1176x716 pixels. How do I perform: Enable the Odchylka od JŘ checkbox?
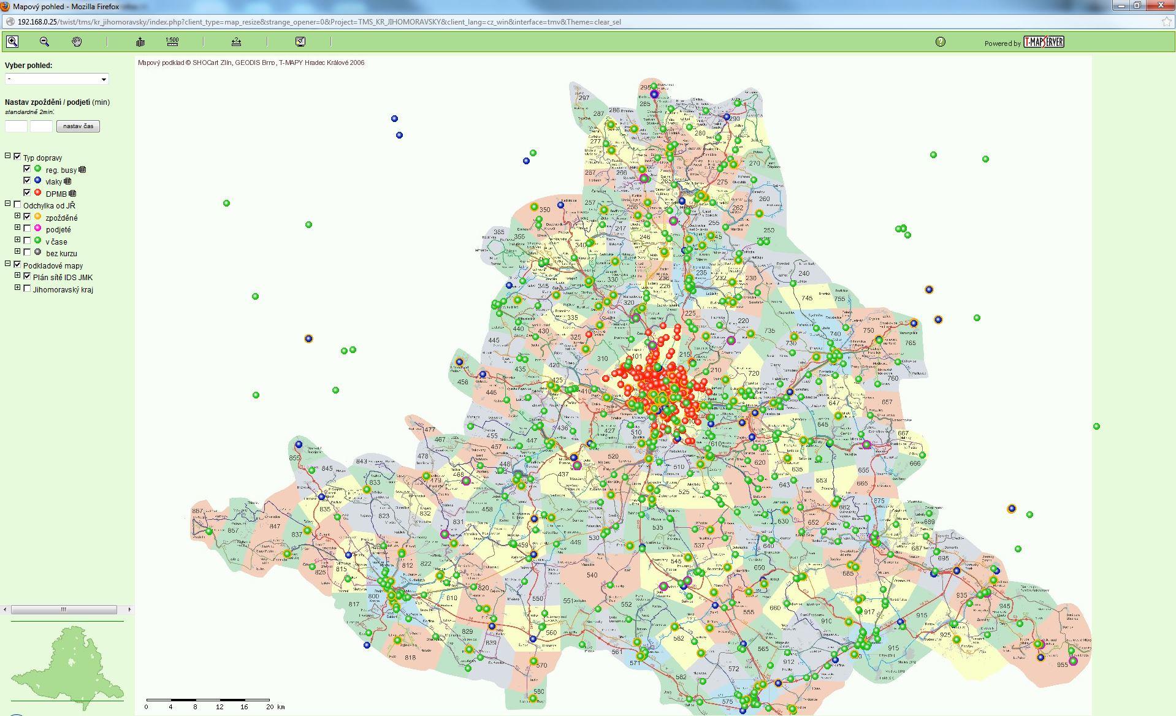[x=17, y=205]
